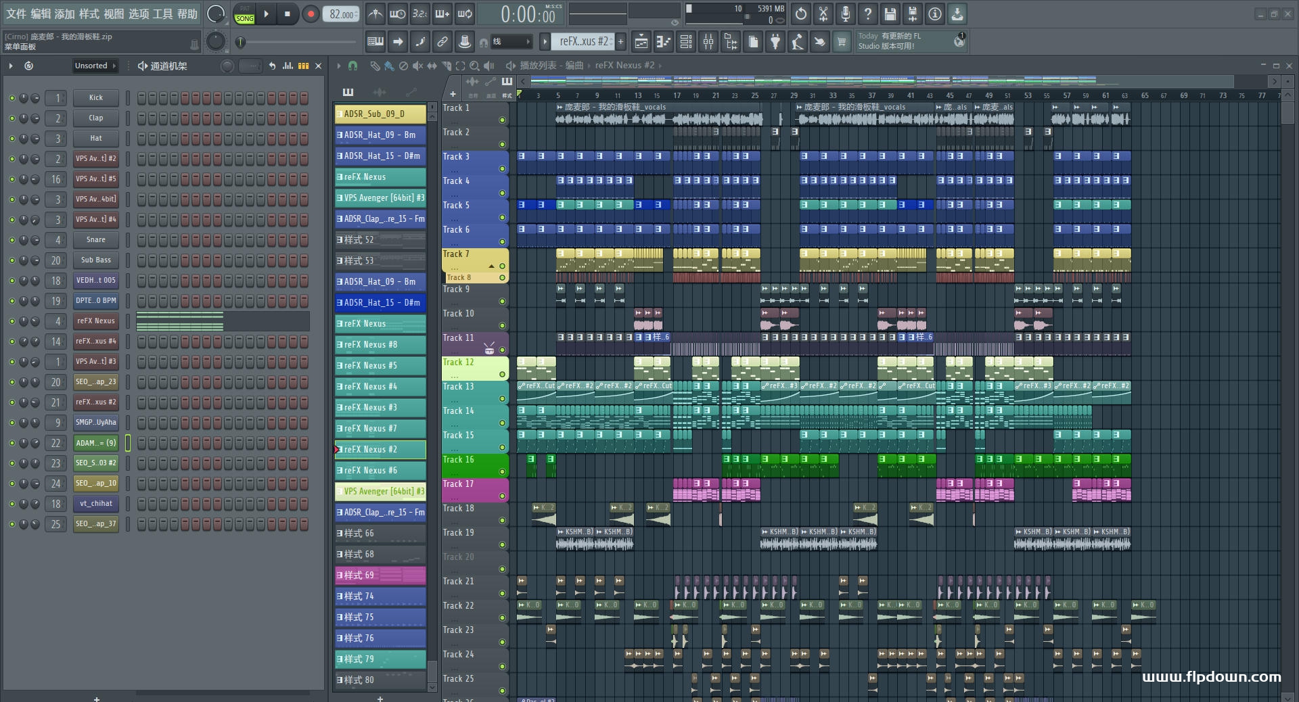Click the typing keyboard to piano icon
The height and width of the screenshot is (702, 1299).
click(375, 42)
